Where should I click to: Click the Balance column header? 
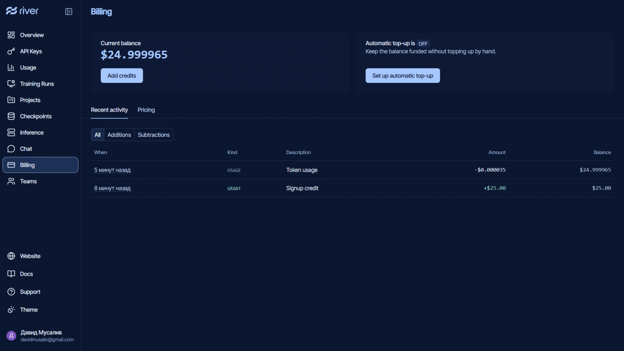click(x=602, y=152)
